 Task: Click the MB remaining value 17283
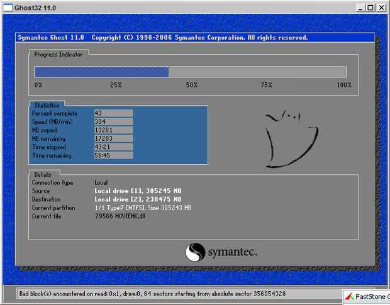pos(113,138)
